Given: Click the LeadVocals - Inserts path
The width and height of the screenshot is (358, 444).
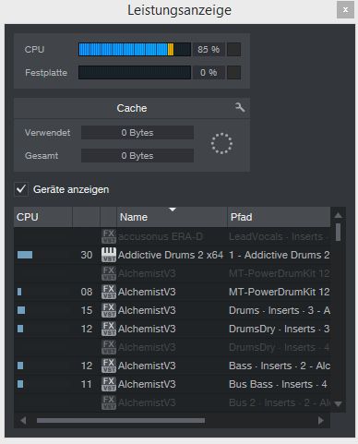Looking at the screenshot, I should coord(280,236).
